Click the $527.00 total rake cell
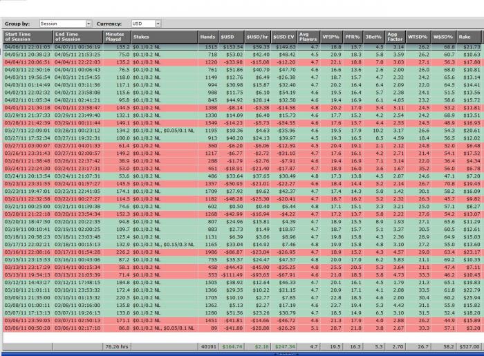 pos(469,347)
